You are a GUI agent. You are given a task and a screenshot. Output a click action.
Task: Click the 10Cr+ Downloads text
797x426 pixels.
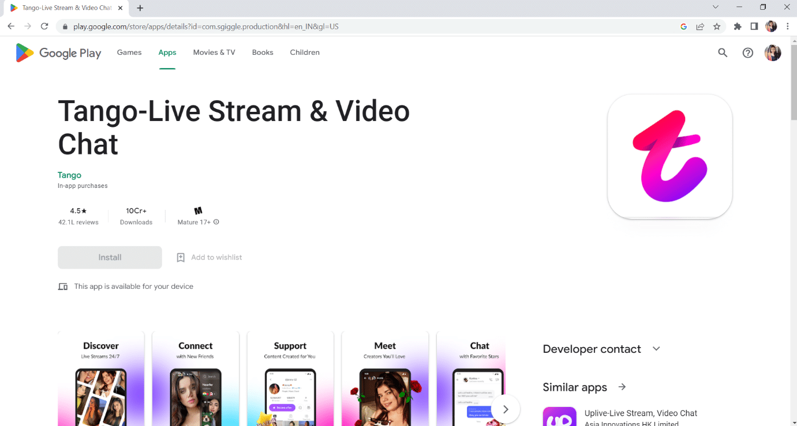point(136,216)
